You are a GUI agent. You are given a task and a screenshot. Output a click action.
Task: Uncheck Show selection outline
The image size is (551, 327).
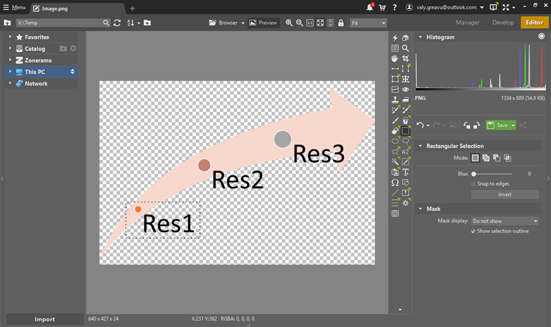click(473, 231)
